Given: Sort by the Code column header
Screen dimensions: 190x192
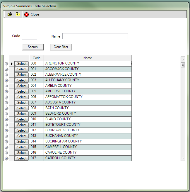Looking at the screenshot, I should pos(36,58).
